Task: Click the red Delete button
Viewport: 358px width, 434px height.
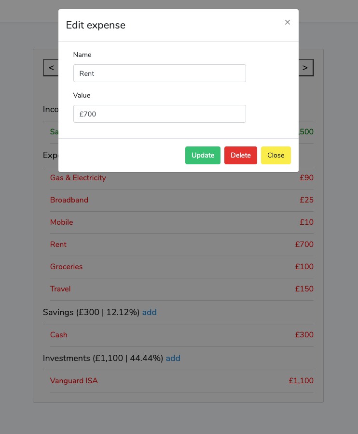Action: pos(241,155)
